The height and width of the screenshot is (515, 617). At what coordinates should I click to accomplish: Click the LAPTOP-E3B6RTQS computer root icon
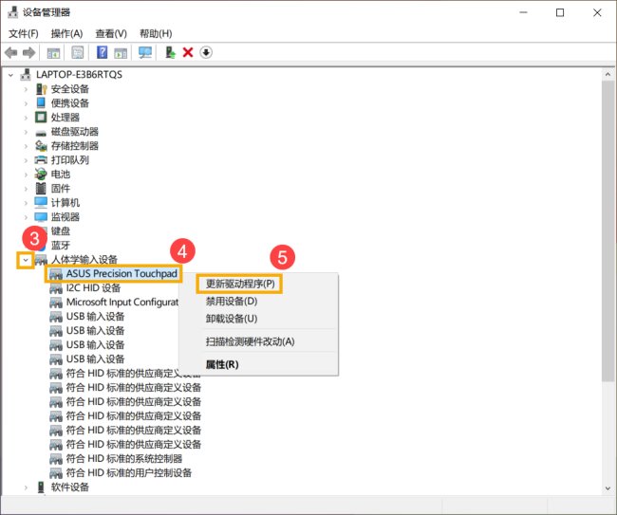[x=26, y=74]
